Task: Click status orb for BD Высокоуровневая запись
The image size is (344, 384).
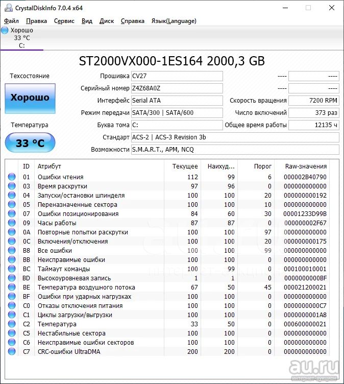Action: coord(12,278)
